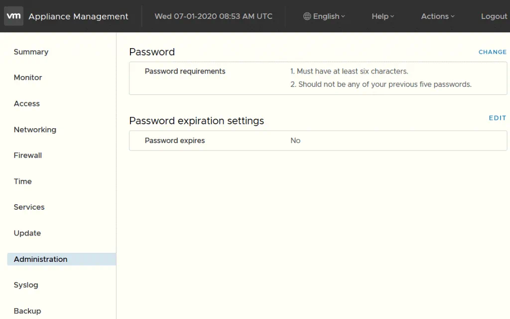510x319 pixels.
Task: Open Firewall settings
Action: coord(27,155)
